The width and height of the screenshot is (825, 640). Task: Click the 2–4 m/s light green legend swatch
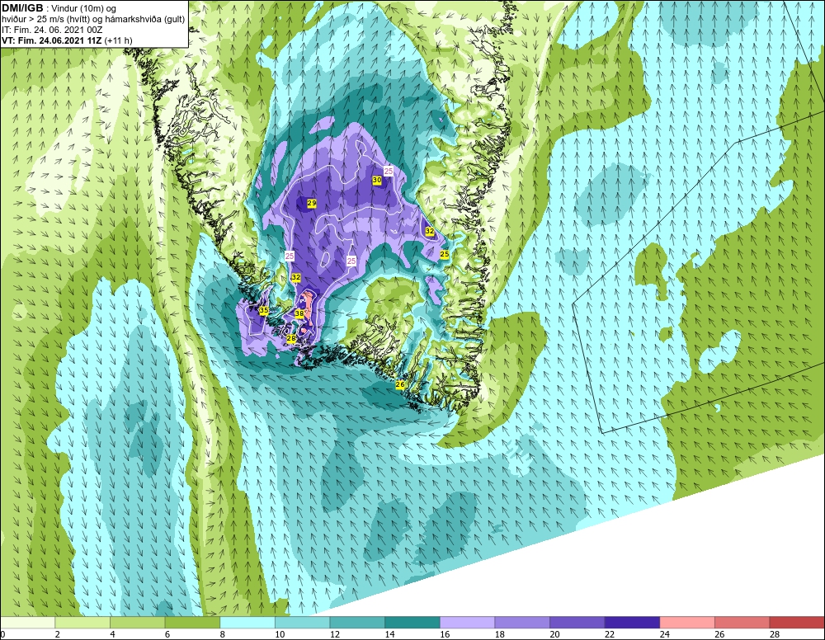coord(82,623)
